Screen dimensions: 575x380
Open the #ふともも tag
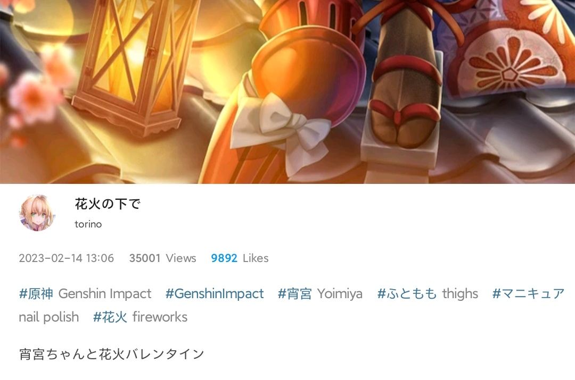[x=407, y=293]
